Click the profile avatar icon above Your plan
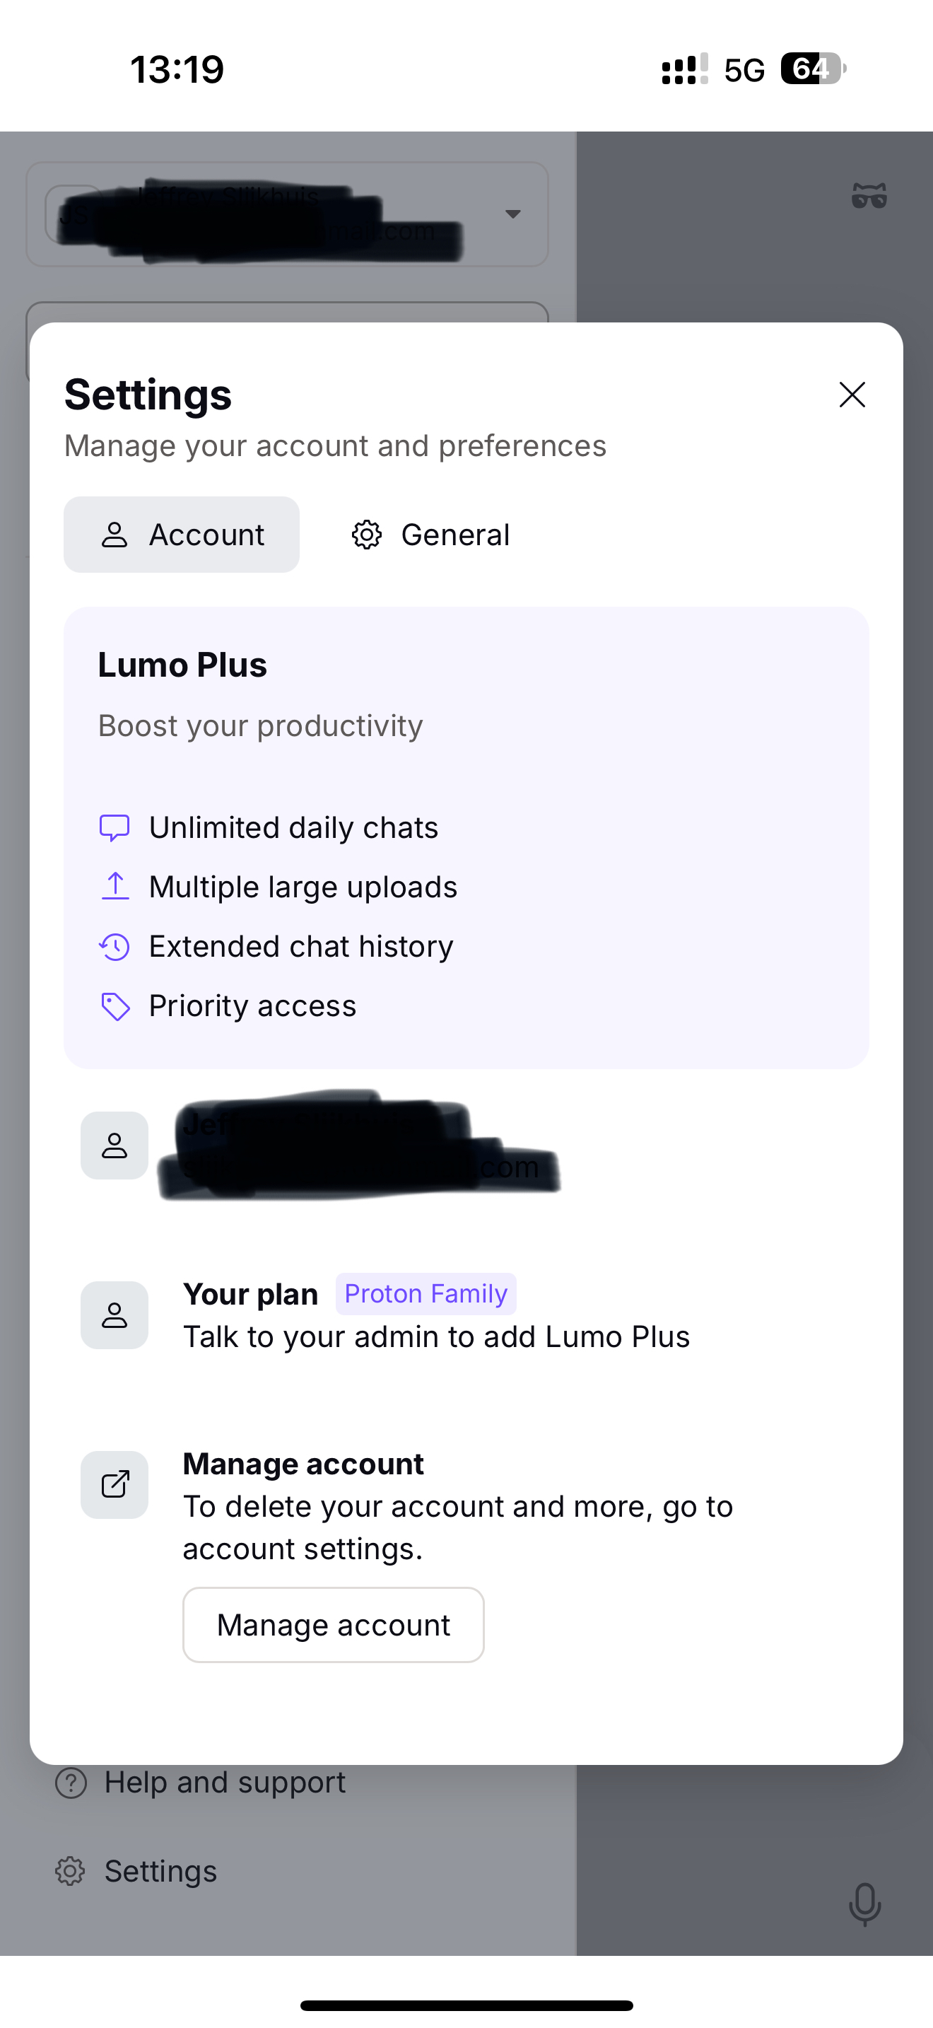The width and height of the screenshot is (933, 2028). click(115, 1146)
